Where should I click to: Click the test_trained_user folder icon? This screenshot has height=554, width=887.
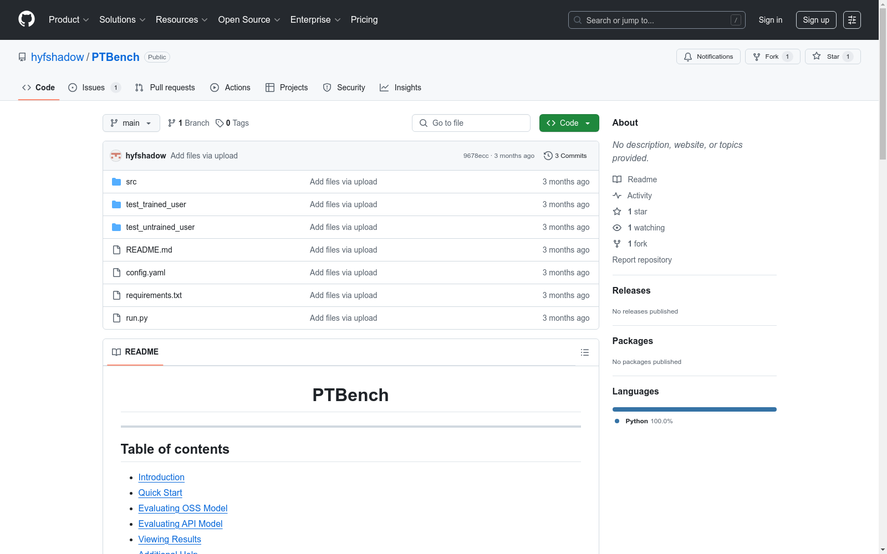pos(116,204)
